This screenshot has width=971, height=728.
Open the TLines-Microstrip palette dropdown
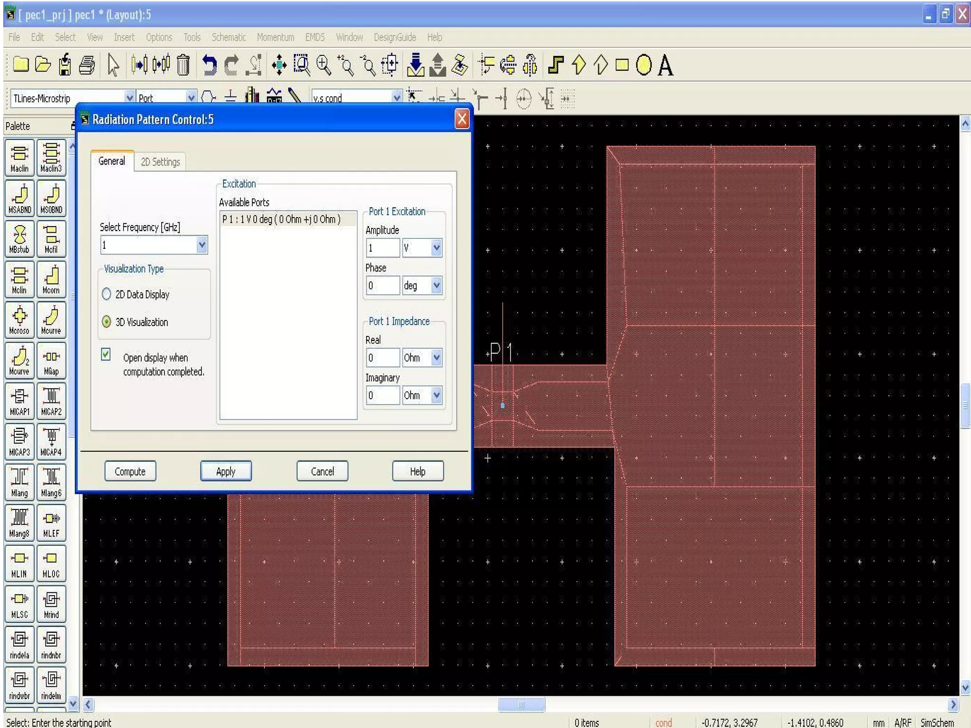129,98
